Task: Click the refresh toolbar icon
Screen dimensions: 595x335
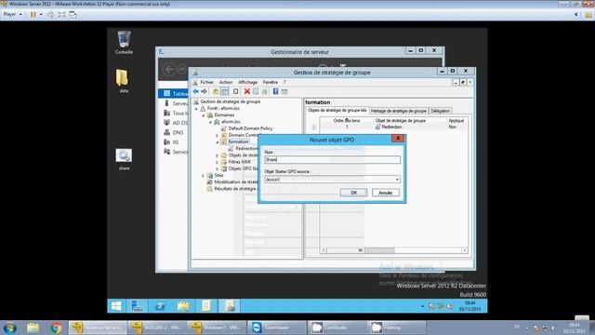Action: click(x=265, y=91)
